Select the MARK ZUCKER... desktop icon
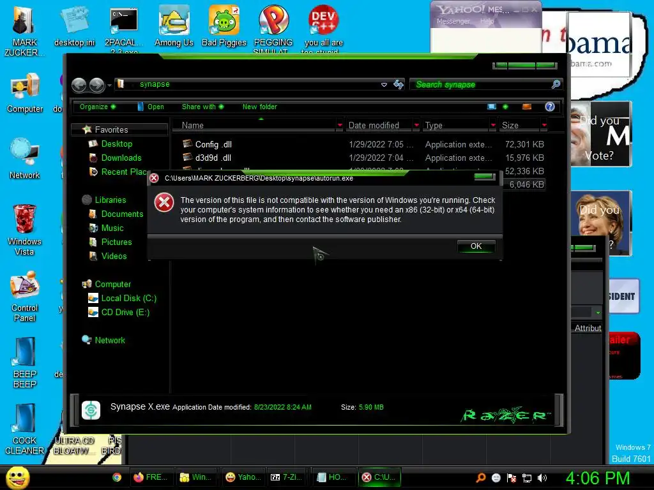This screenshot has height=490, width=654. click(x=24, y=30)
